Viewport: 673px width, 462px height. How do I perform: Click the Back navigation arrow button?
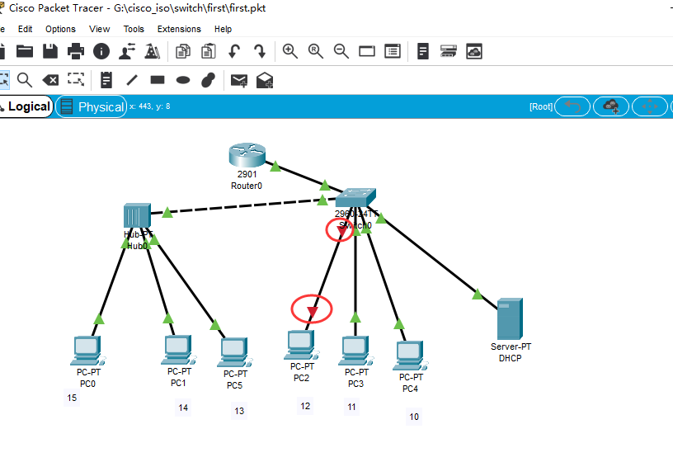click(572, 106)
